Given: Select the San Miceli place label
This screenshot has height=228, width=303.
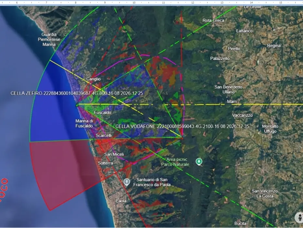Looking at the screenshot, I should point(114,154).
